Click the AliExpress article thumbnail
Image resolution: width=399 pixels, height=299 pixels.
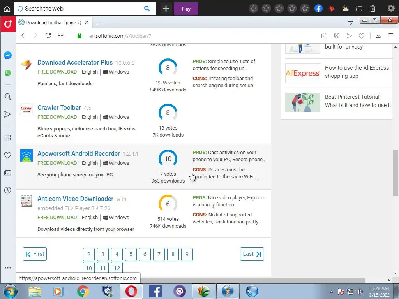click(x=302, y=73)
